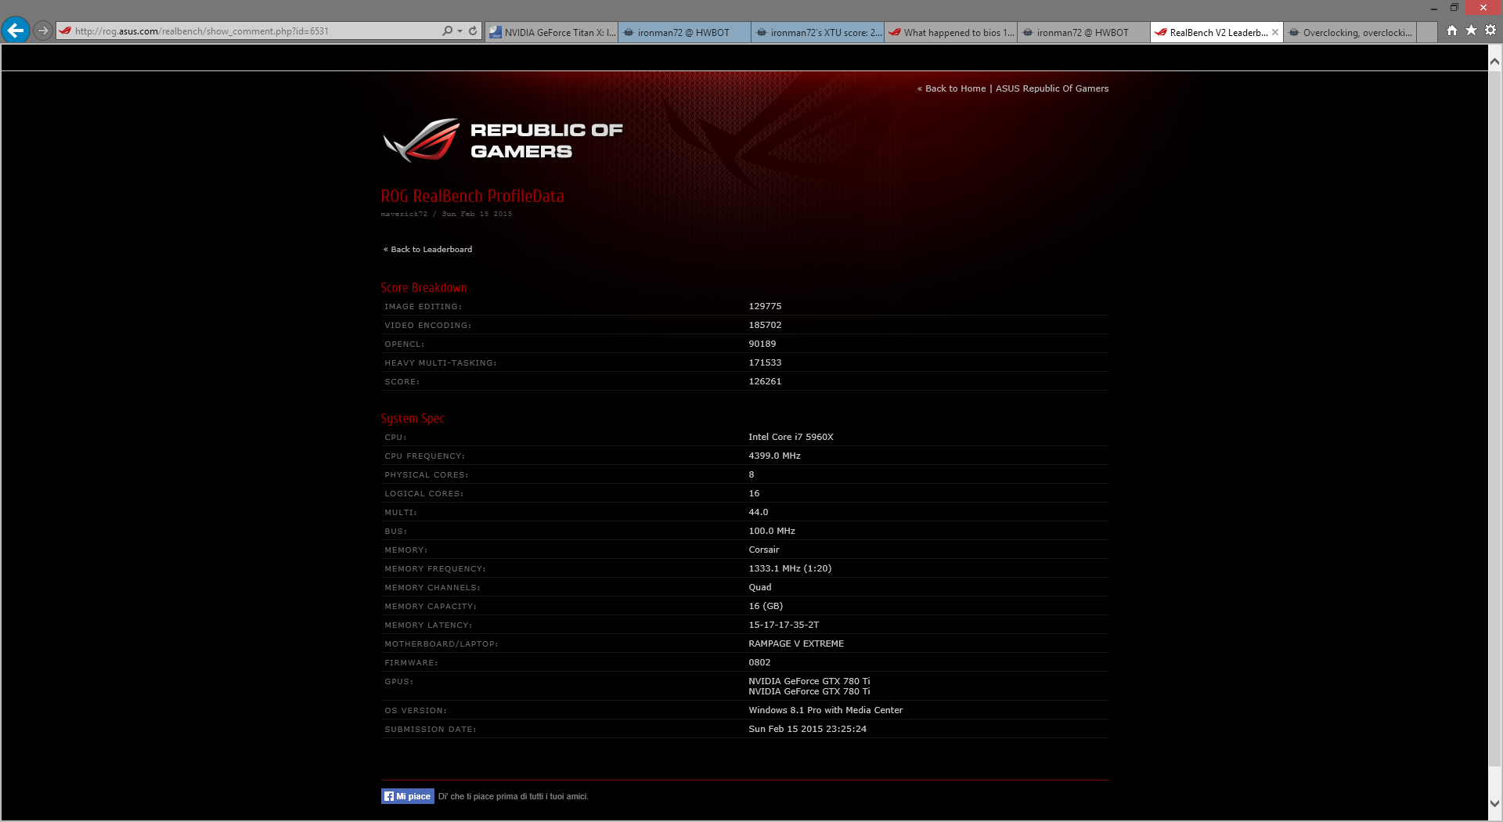Switch to What happened to bios tab
Viewport: 1503px width, 822px height.
tap(951, 32)
